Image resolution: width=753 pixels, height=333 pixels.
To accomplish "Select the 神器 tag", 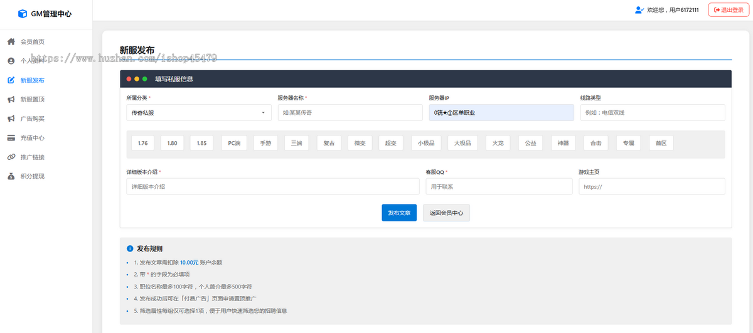I will point(563,143).
